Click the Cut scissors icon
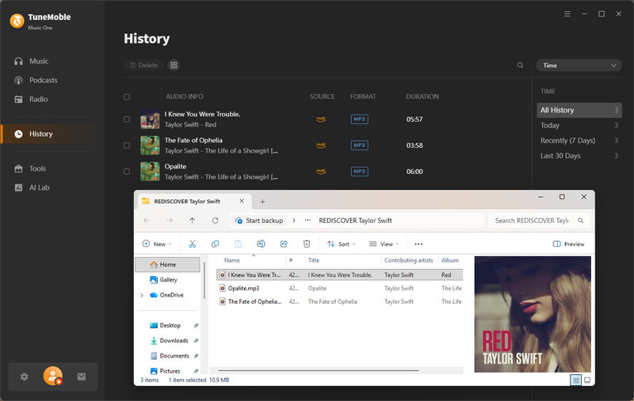Image resolution: width=634 pixels, height=401 pixels. [x=192, y=244]
